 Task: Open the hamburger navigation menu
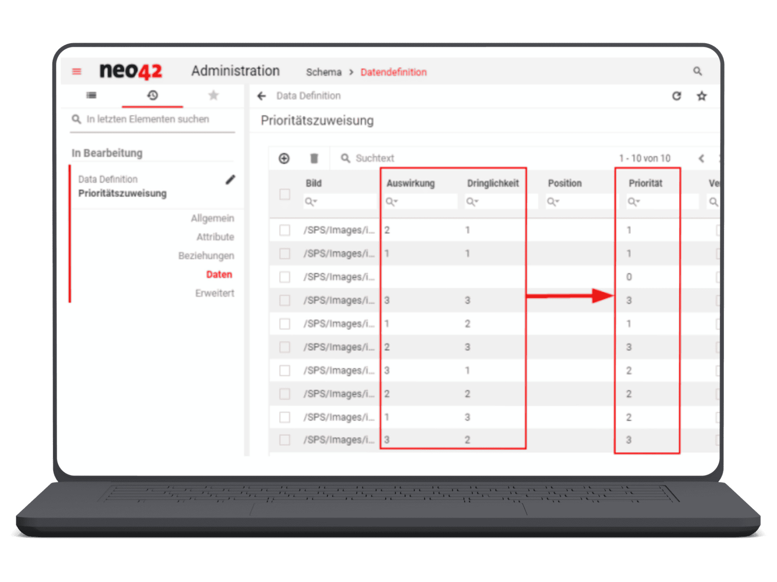(x=76, y=71)
